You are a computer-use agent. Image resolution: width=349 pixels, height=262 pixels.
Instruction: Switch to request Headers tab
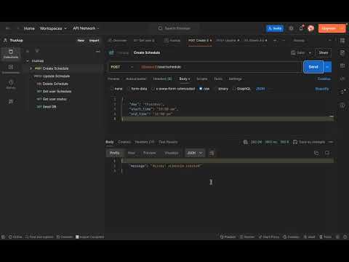pyautogui.click(x=162, y=79)
